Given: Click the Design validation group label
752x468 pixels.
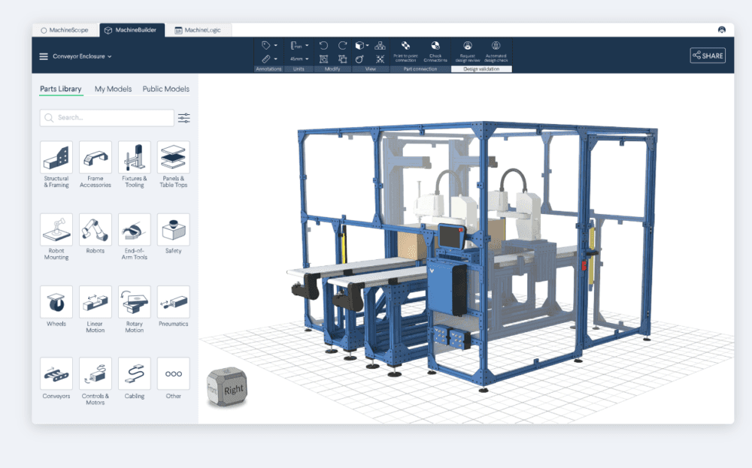Looking at the screenshot, I should point(481,69).
